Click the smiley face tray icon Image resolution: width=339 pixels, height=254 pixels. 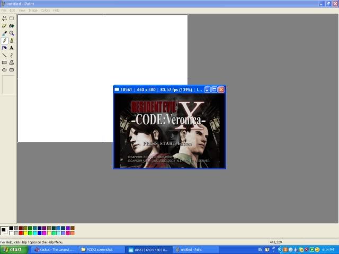tap(317, 250)
